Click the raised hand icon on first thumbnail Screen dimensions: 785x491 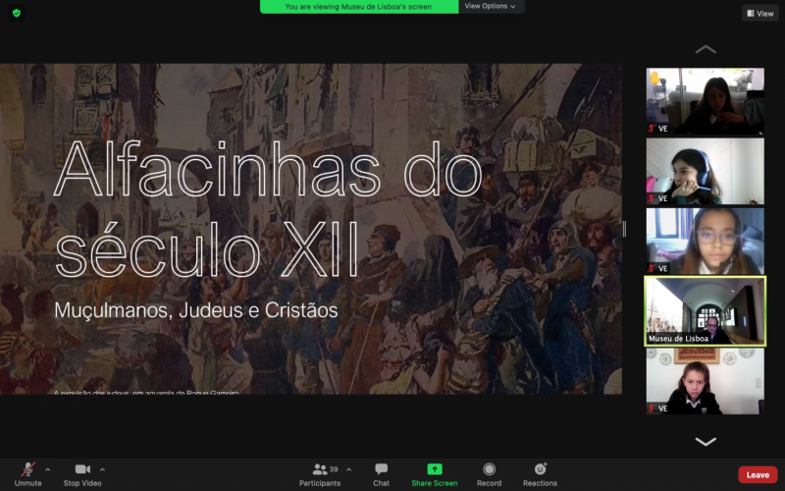654,78
